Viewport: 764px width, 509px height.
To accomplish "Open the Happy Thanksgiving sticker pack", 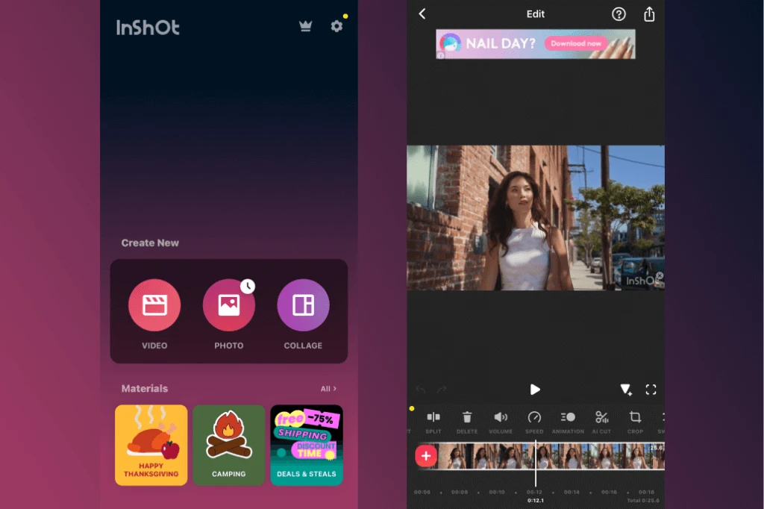I will coord(151,445).
